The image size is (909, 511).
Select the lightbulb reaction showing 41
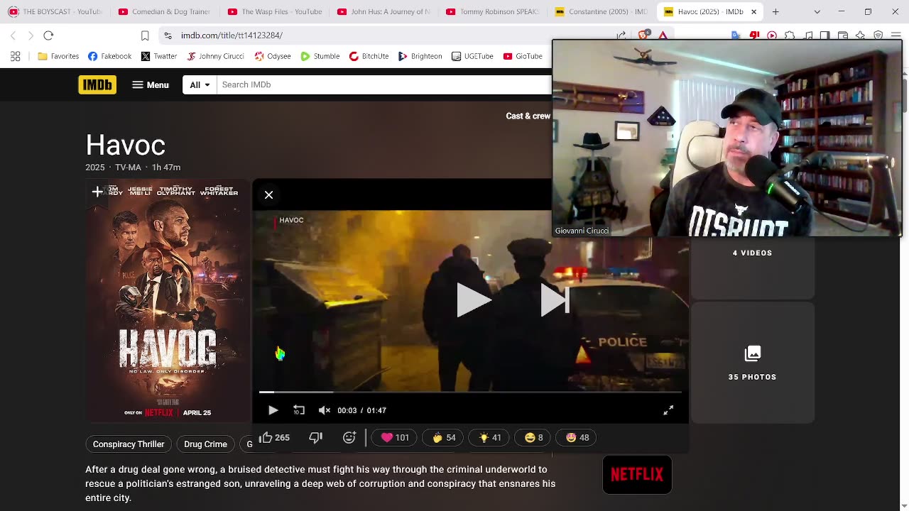click(490, 437)
